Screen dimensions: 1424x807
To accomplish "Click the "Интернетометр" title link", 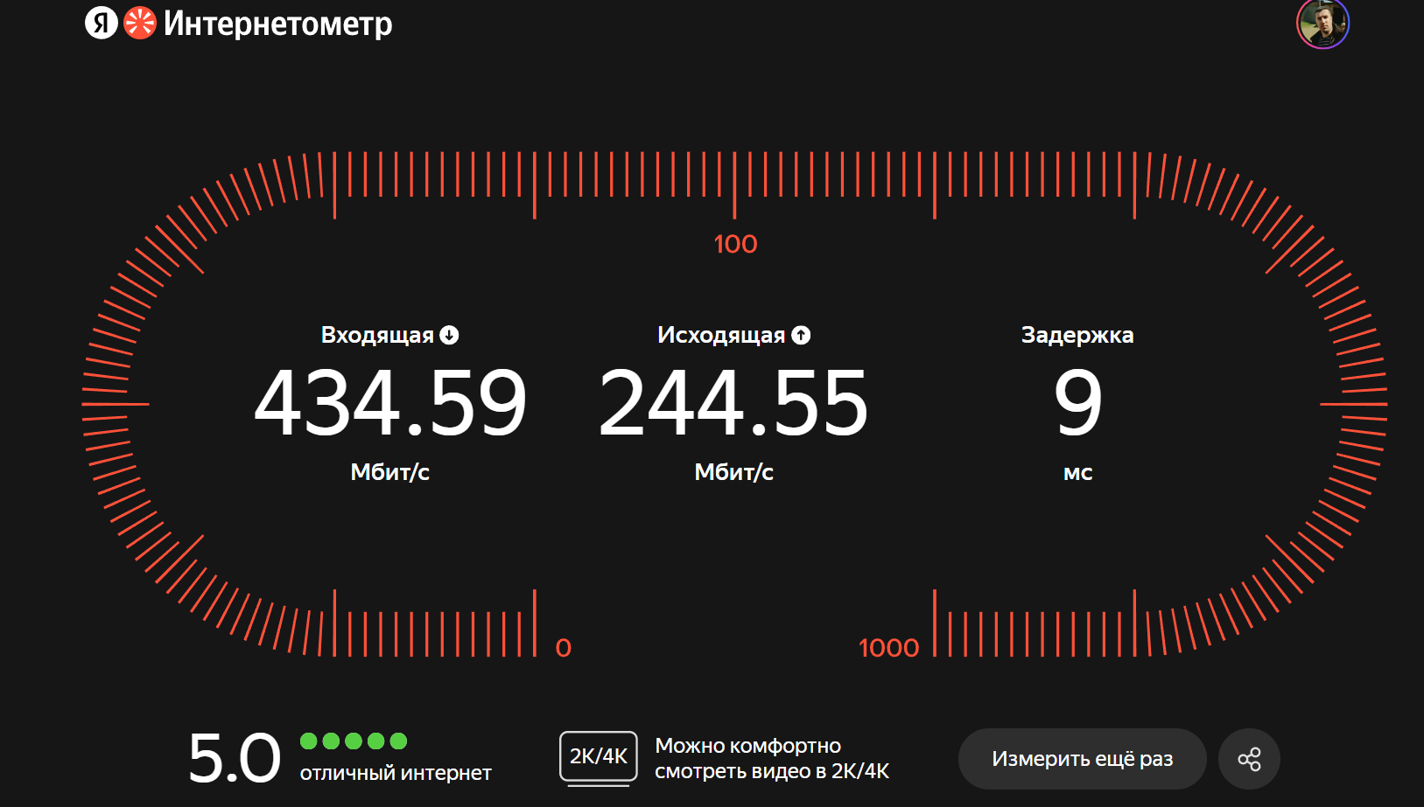I will pyautogui.click(x=277, y=24).
